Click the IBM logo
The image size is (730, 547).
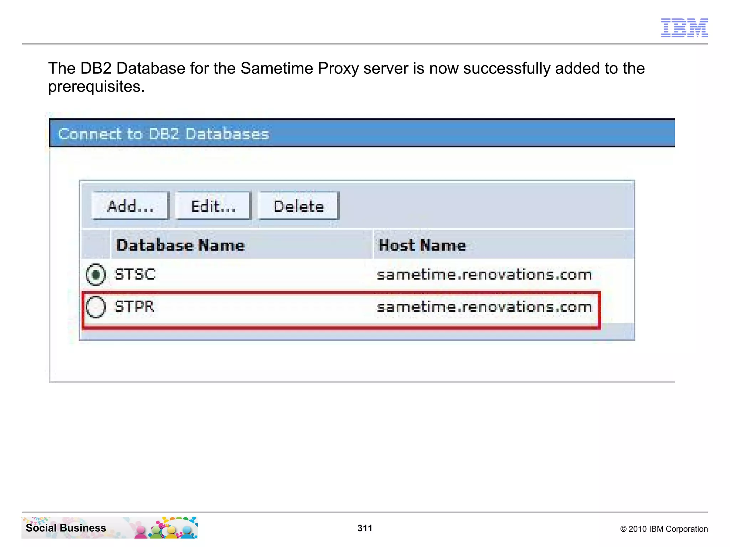coord(684,27)
